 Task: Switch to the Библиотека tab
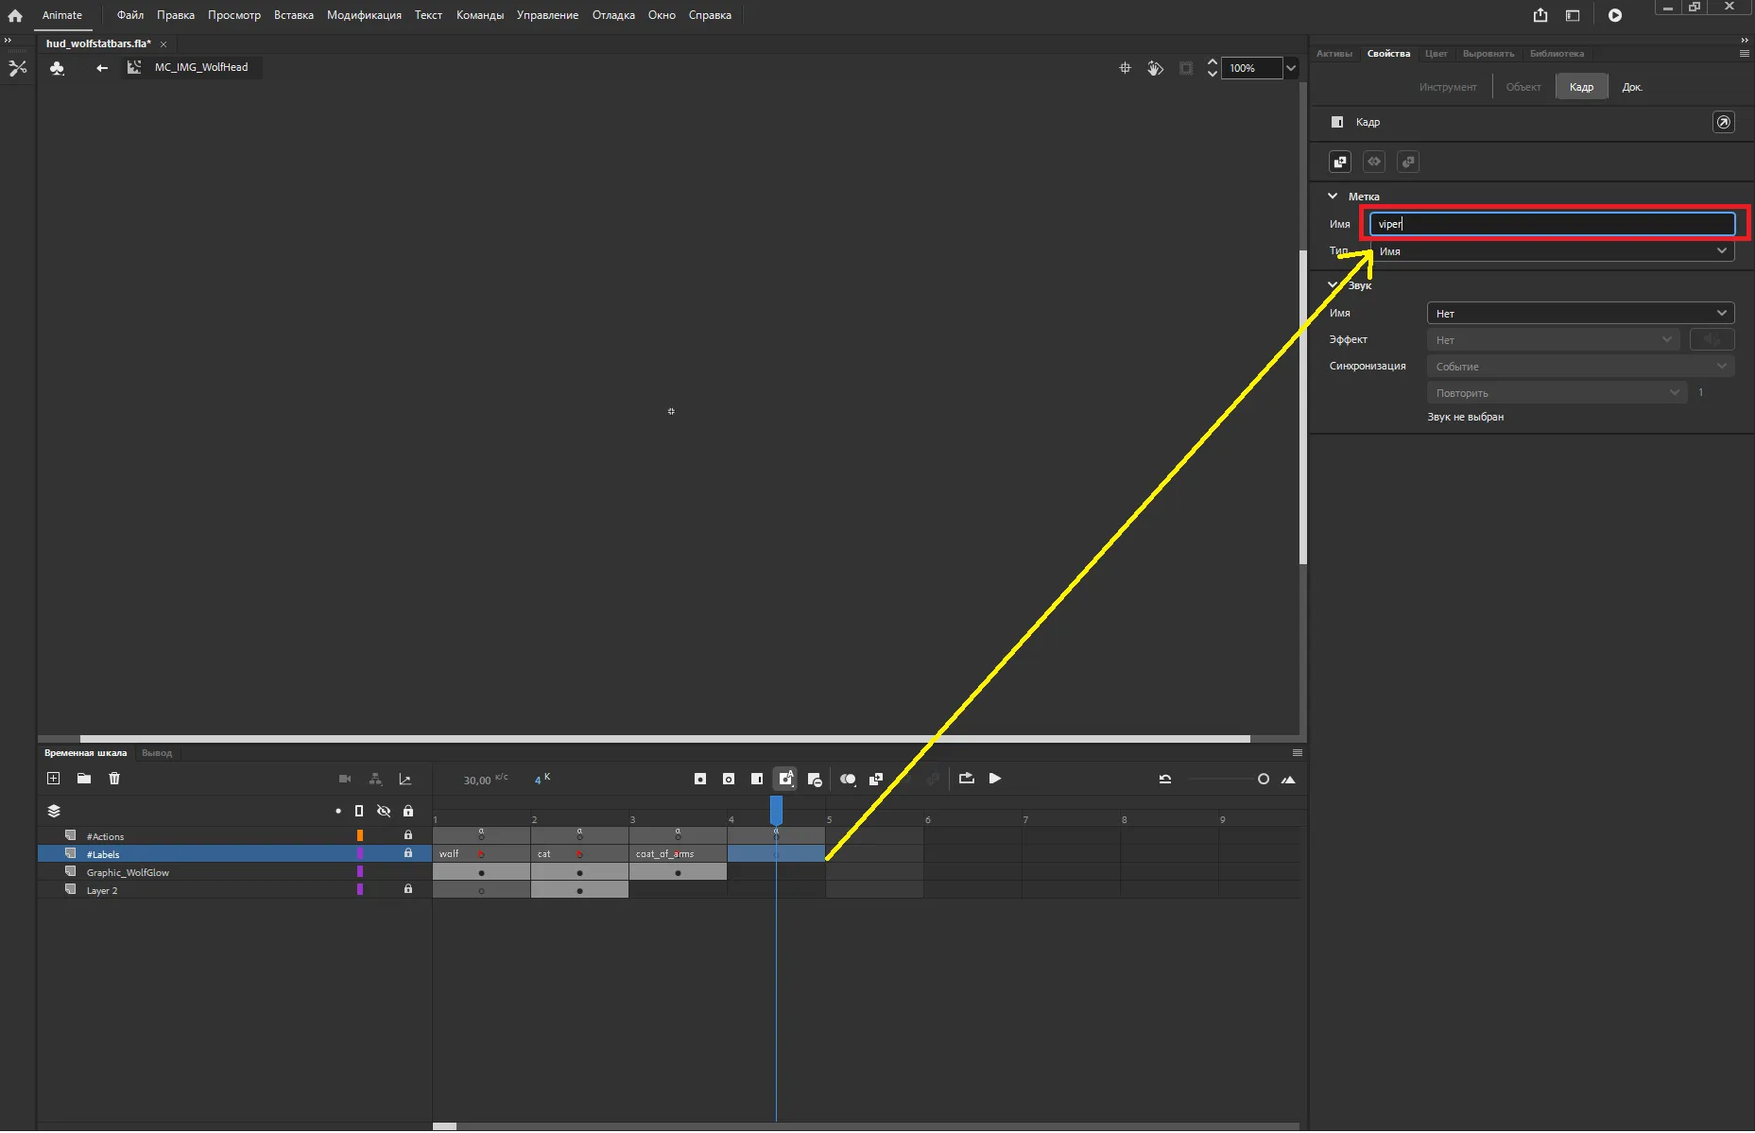1557,53
